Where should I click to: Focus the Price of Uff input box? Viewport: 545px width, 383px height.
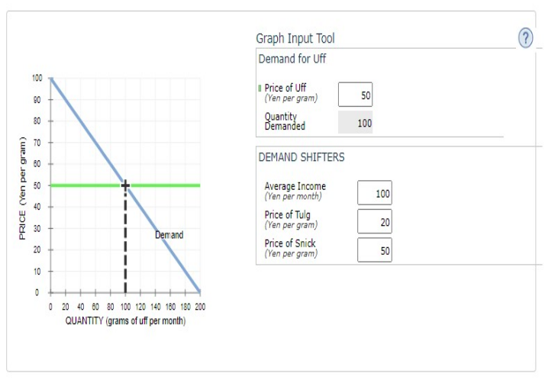pyautogui.click(x=355, y=95)
